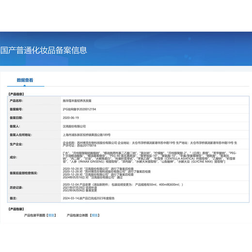Click the filing date 2020-06-19
252x252 pixels.
pos(71,118)
